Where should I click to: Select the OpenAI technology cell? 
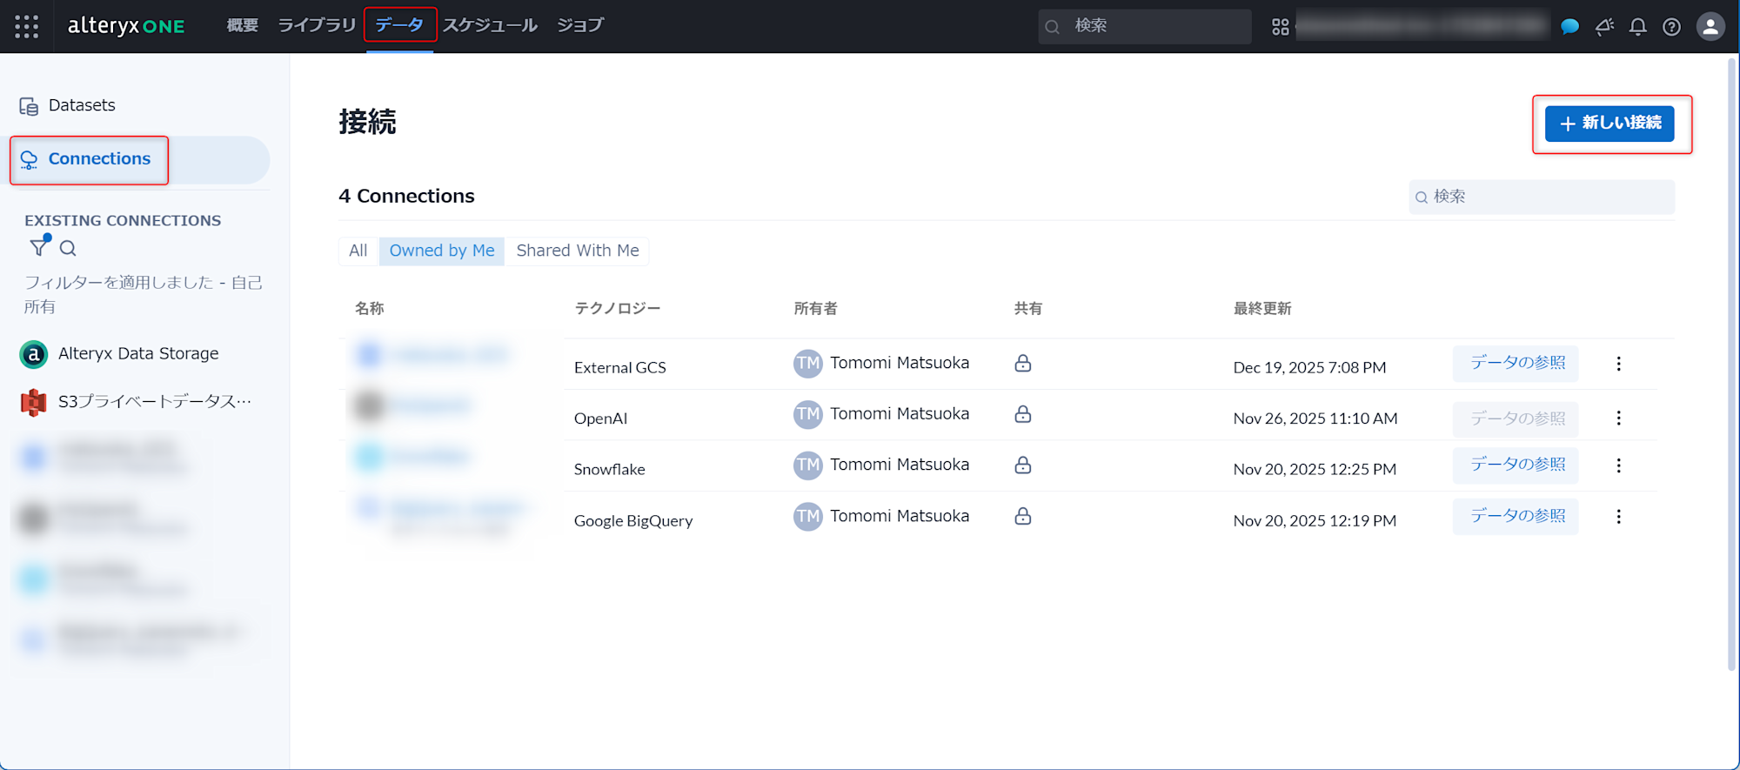click(x=600, y=418)
